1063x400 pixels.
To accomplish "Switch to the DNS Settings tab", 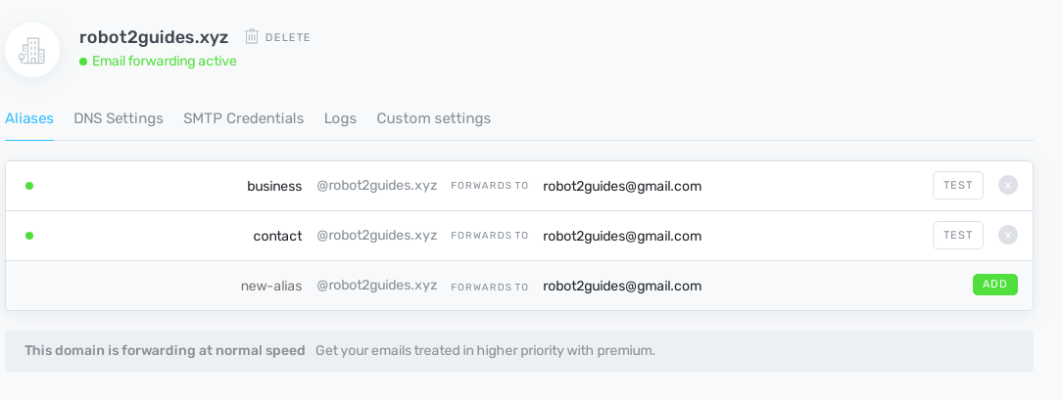I will (119, 118).
